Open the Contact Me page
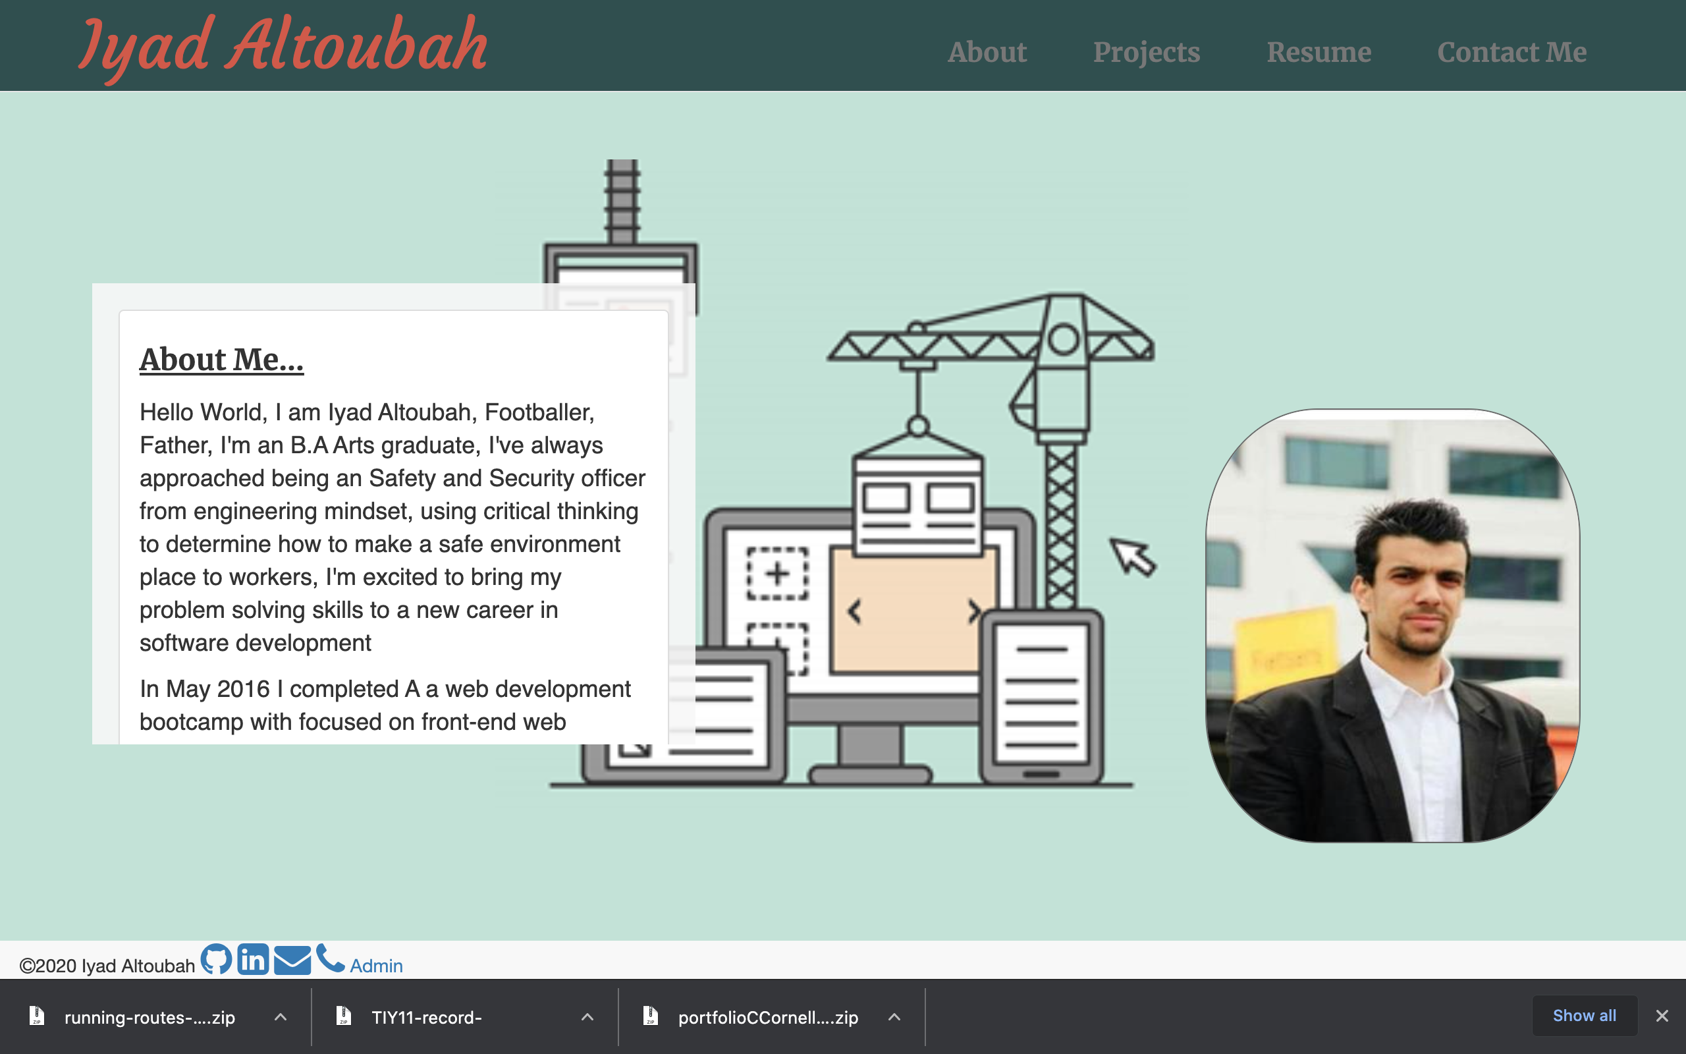The image size is (1686, 1054). pyautogui.click(x=1513, y=51)
